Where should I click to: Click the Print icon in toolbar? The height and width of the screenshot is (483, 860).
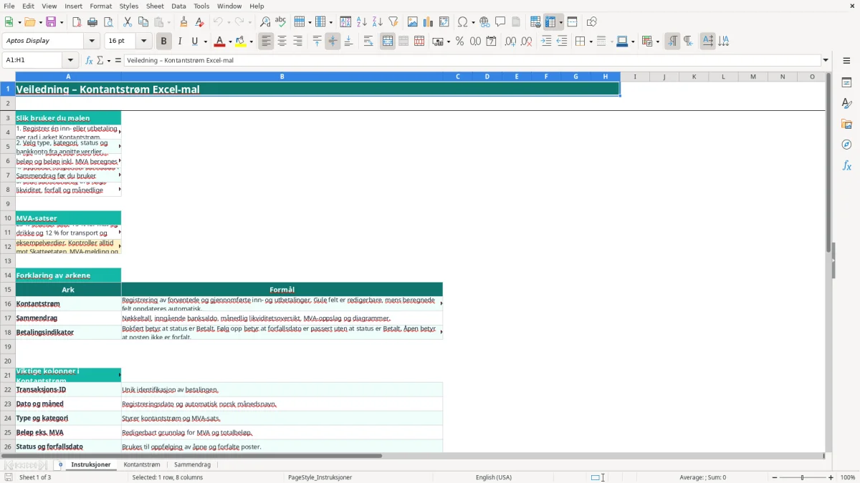click(92, 22)
